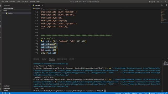Screen dimensions: 168x94
Task: Open Explorer more actions ellipsis
Action: [x=29, y=5]
